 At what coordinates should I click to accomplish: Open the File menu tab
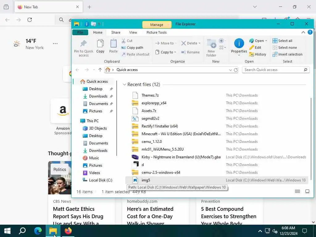(x=80, y=32)
